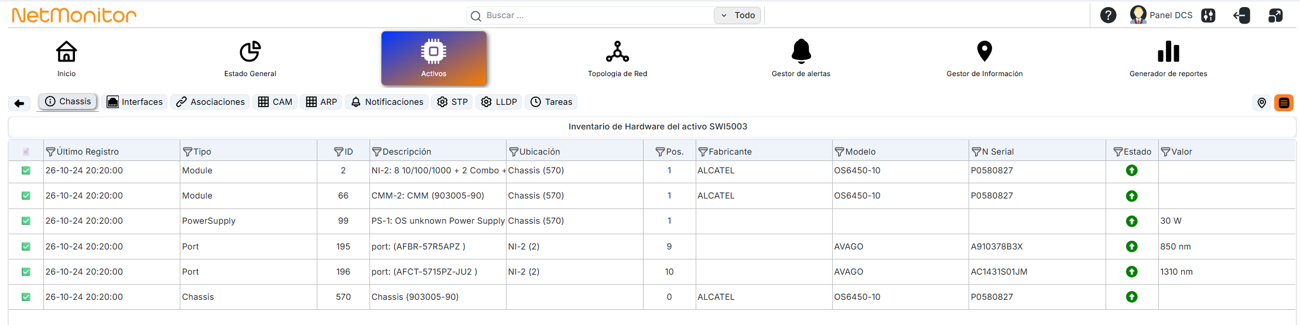Click the expand window icon in header
This screenshot has height=325, width=1300.
pyautogui.click(x=1275, y=15)
